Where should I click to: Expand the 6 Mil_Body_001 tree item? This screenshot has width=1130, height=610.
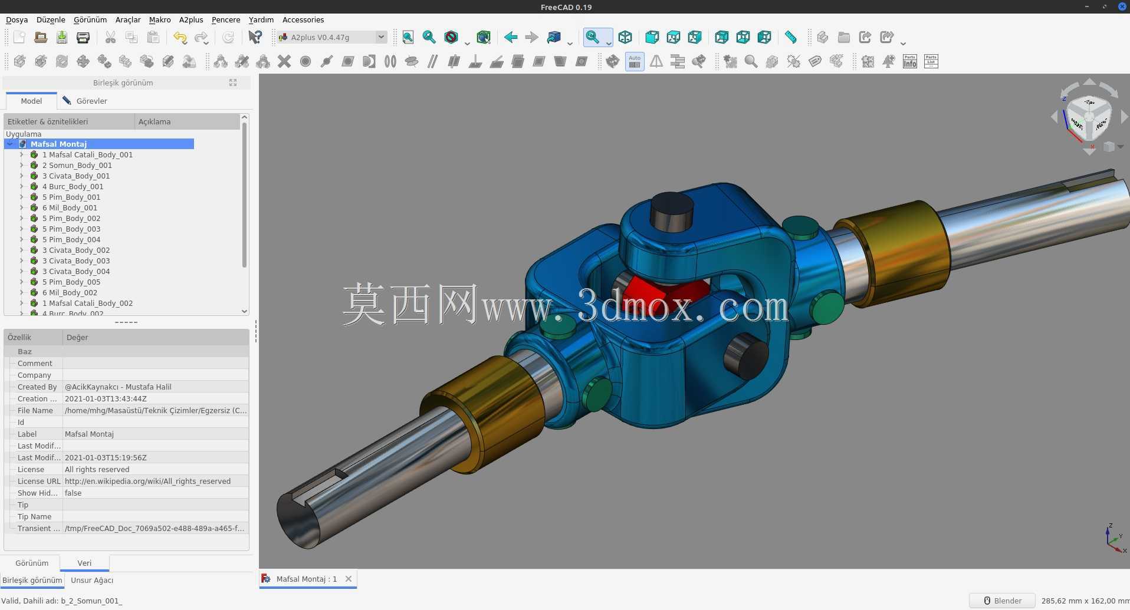[21, 207]
